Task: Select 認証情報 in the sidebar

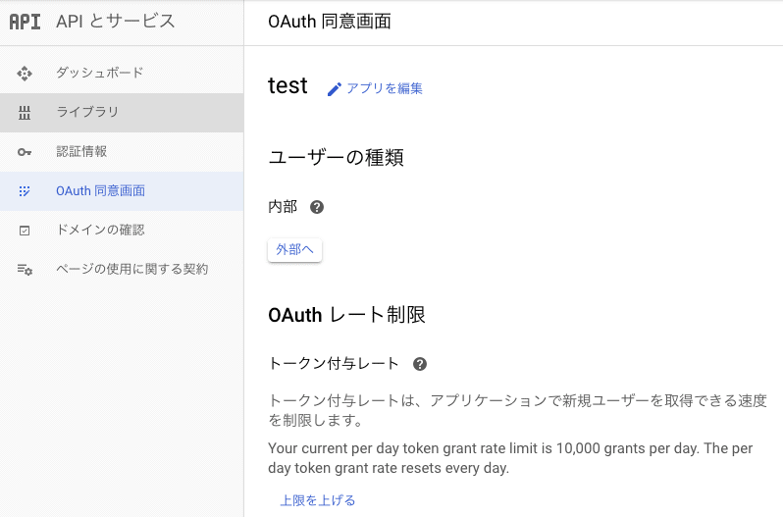Action: (x=81, y=151)
